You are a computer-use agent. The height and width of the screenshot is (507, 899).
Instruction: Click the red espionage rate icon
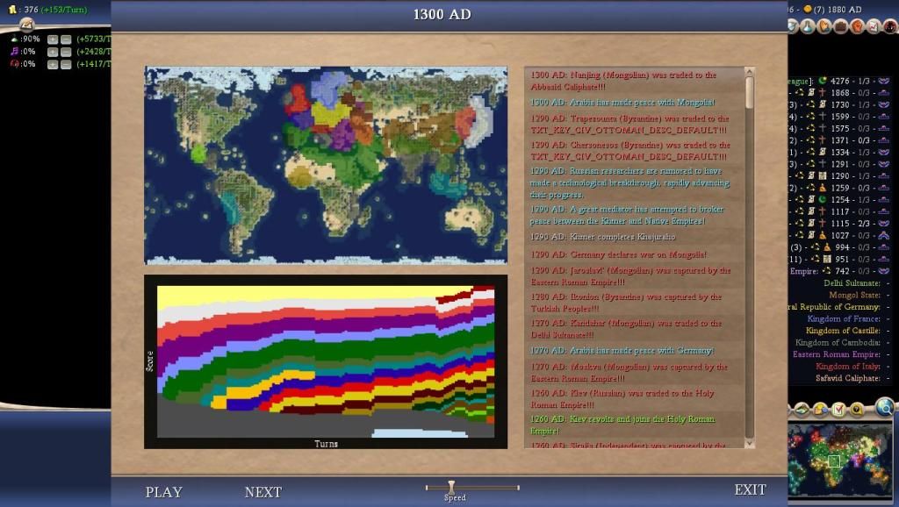click(14, 64)
